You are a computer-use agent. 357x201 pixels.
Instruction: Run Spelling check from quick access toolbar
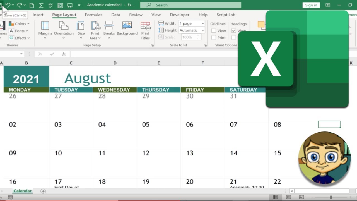51,5
